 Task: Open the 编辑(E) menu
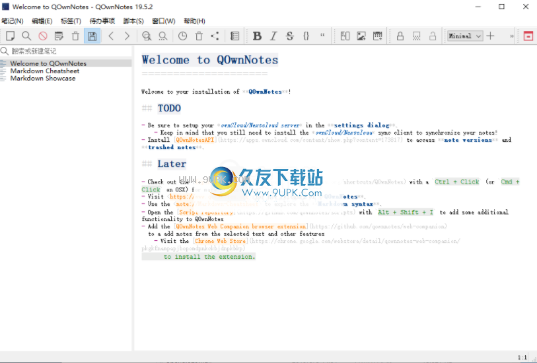42,21
